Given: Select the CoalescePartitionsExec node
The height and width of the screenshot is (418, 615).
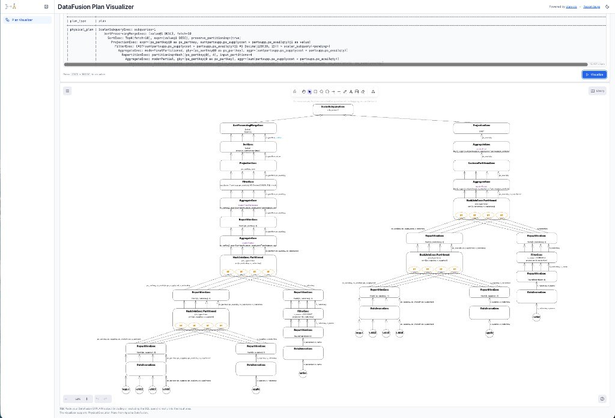Looking at the screenshot, I should pos(481,166).
